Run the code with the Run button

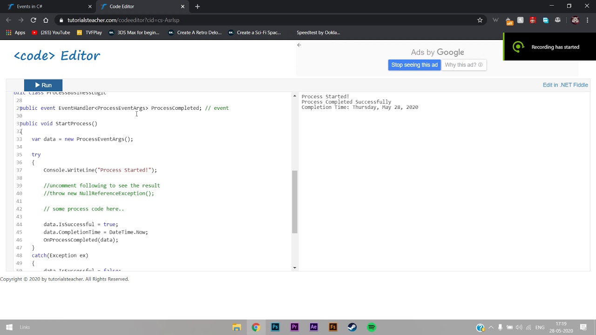point(43,85)
